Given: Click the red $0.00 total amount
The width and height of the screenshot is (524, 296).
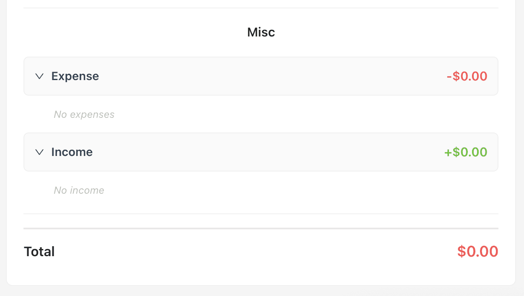Looking at the screenshot, I should coord(477,252).
